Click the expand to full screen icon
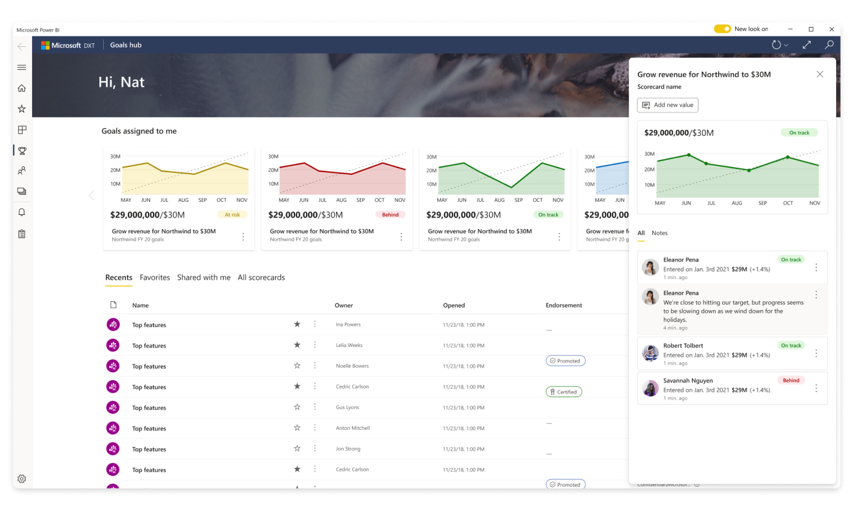 coord(807,45)
